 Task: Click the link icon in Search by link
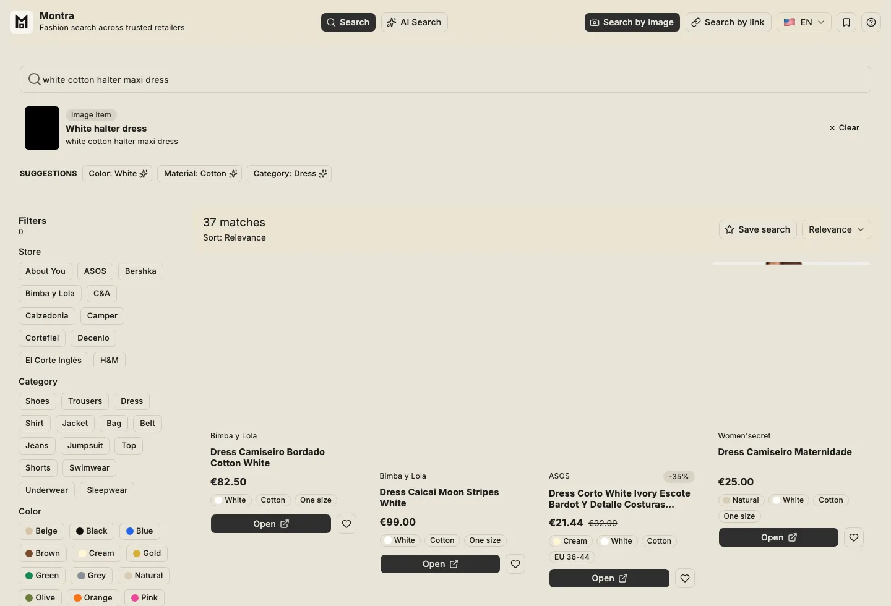pos(696,22)
